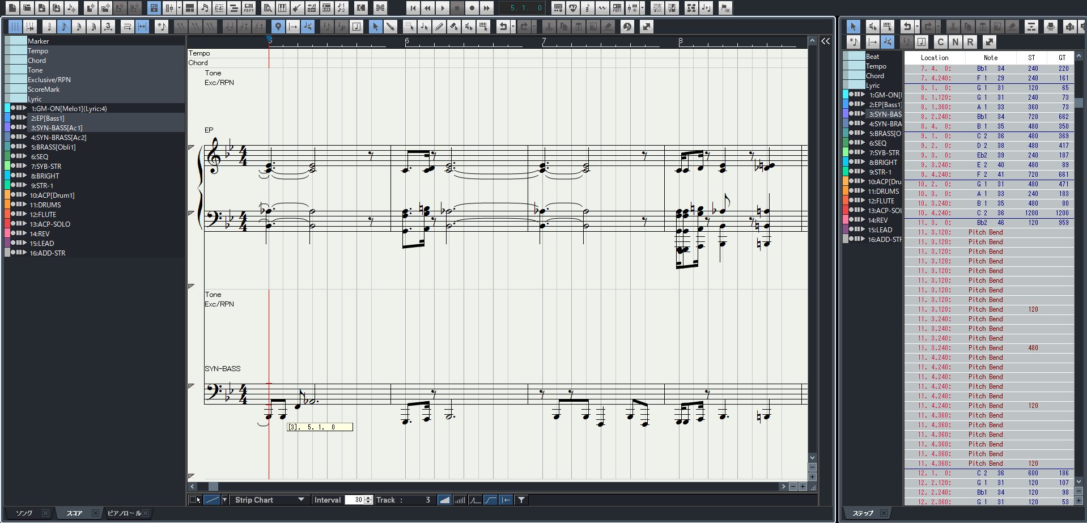Collapse the score panel with << button

[x=826, y=41]
